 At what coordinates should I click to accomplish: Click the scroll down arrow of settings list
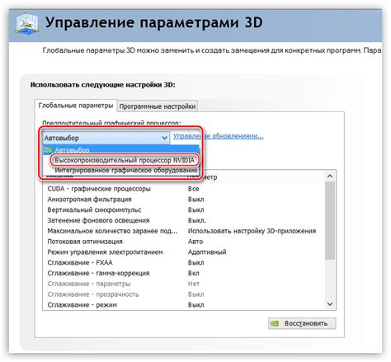point(330,304)
